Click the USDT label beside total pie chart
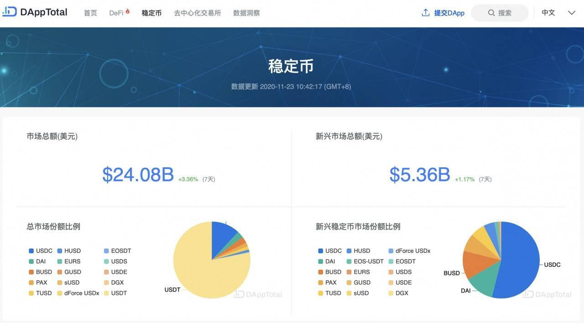This screenshot has height=323, width=584. click(x=172, y=290)
